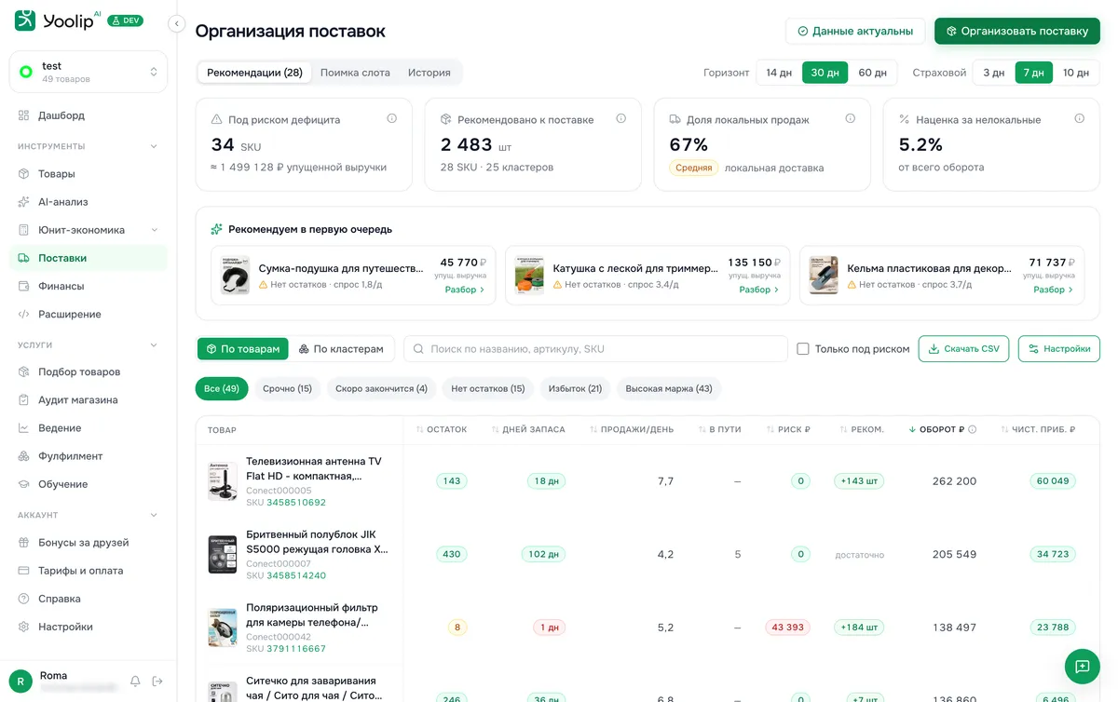The width and height of the screenshot is (1118, 702).
Task: Open the Настройки button above the table
Action: pyautogui.click(x=1059, y=349)
